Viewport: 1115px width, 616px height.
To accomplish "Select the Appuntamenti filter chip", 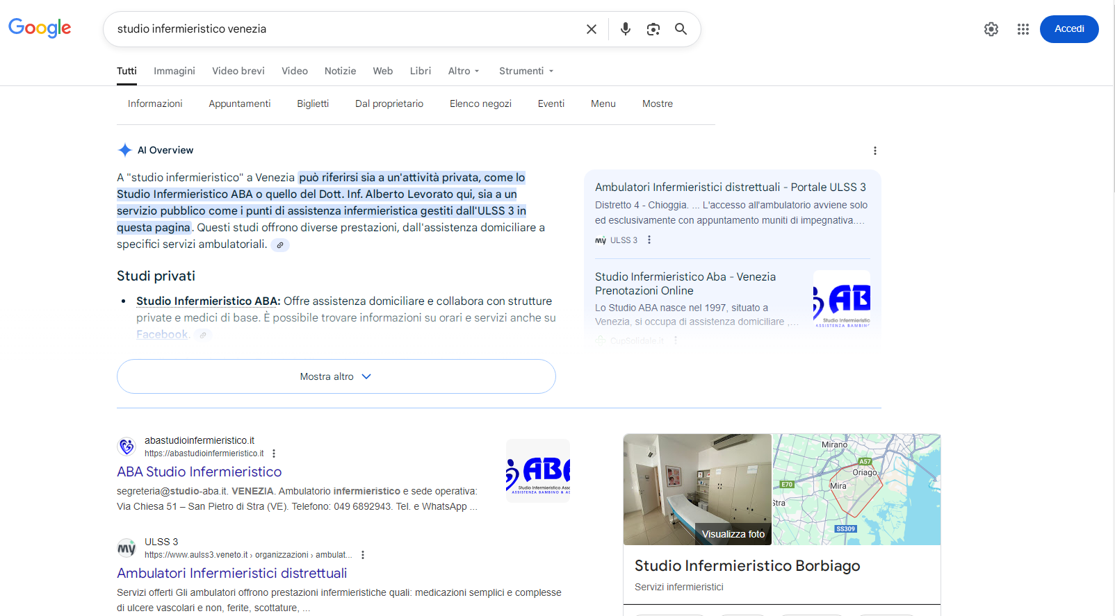I will (239, 103).
